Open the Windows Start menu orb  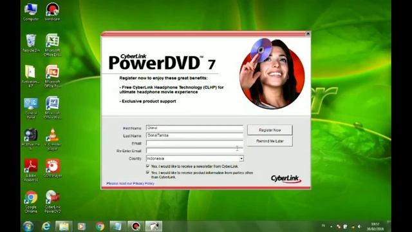tap(28, 226)
